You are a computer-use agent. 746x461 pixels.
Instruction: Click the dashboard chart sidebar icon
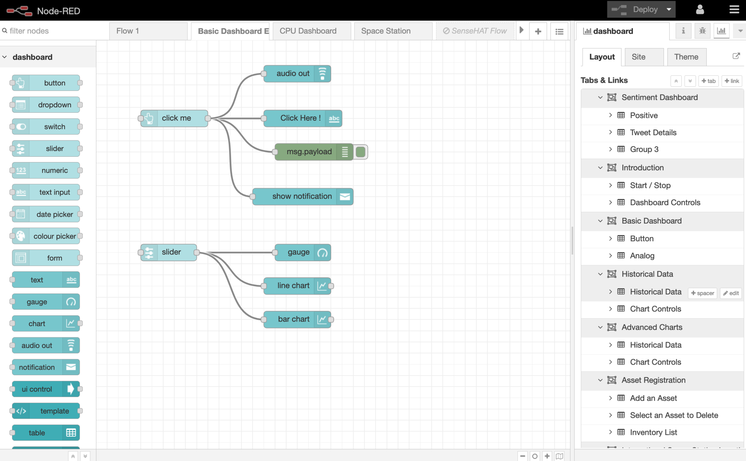pos(721,31)
